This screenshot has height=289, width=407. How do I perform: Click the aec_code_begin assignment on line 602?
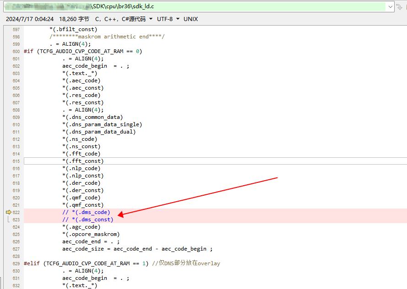click(x=96, y=66)
